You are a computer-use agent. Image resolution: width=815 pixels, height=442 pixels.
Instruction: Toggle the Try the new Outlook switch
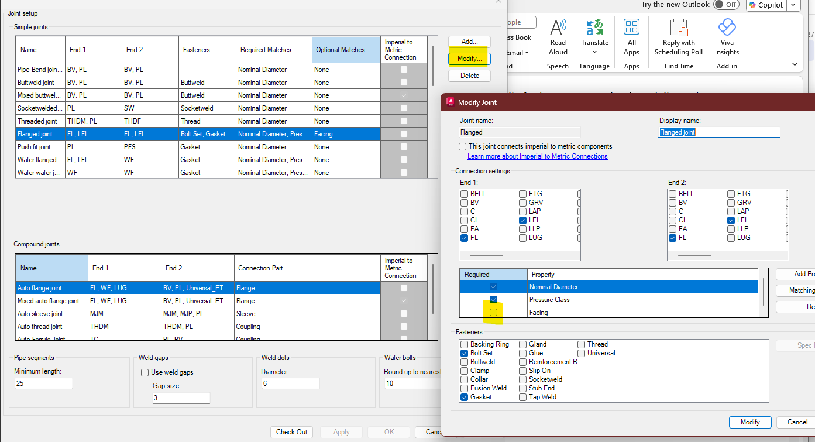point(725,5)
